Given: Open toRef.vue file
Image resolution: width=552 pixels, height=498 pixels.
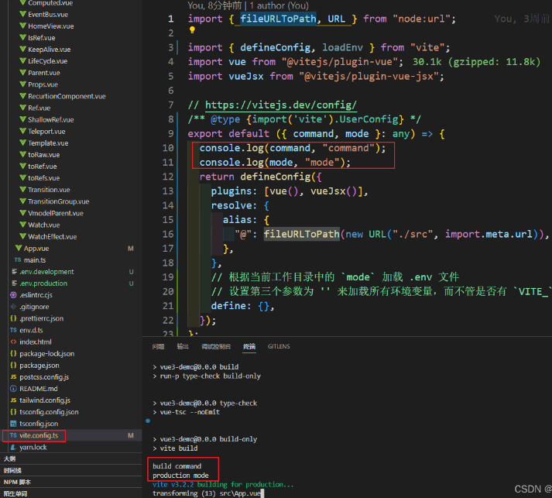Looking at the screenshot, I should point(43,167).
